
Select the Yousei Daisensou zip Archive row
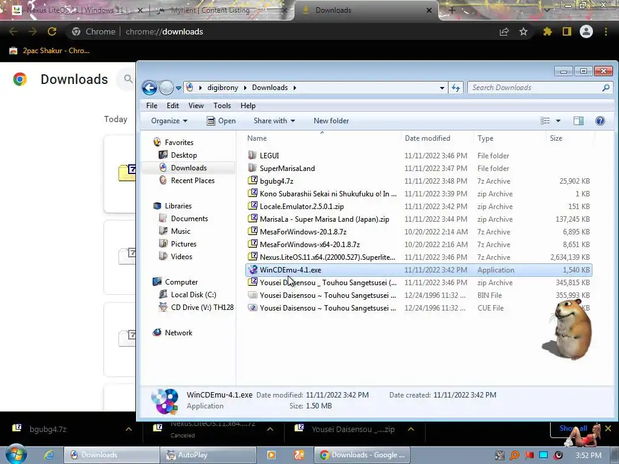click(x=418, y=283)
